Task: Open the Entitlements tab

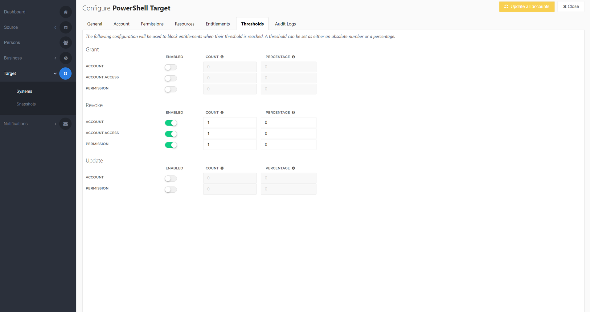Action: pyautogui.click(x=218, y=24)
